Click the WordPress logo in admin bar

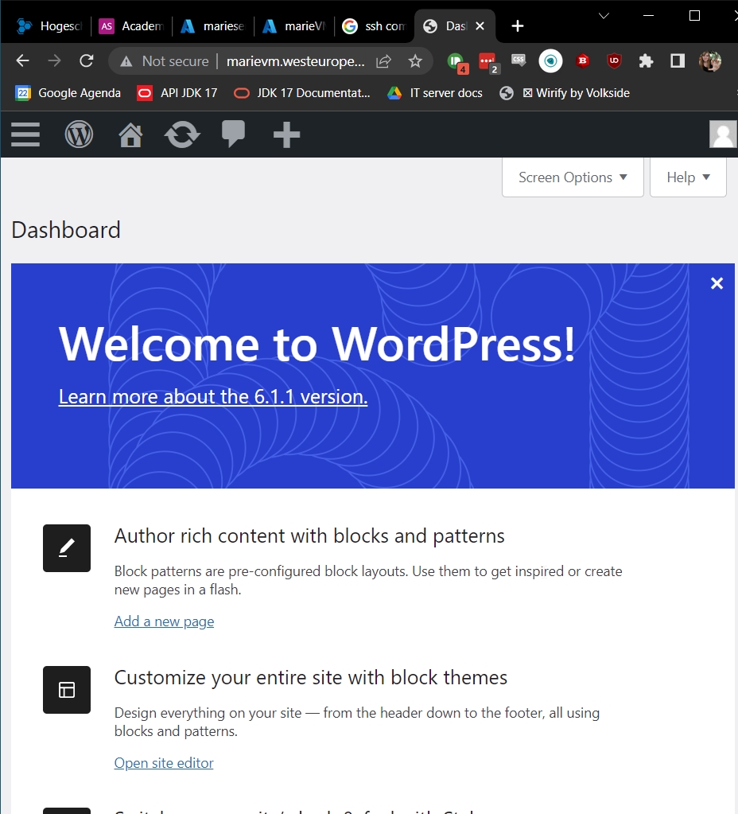coord(79,134)
